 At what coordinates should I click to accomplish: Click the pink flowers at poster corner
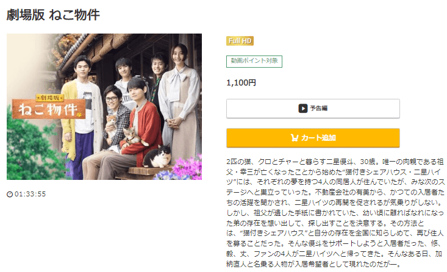coord(188,168)
